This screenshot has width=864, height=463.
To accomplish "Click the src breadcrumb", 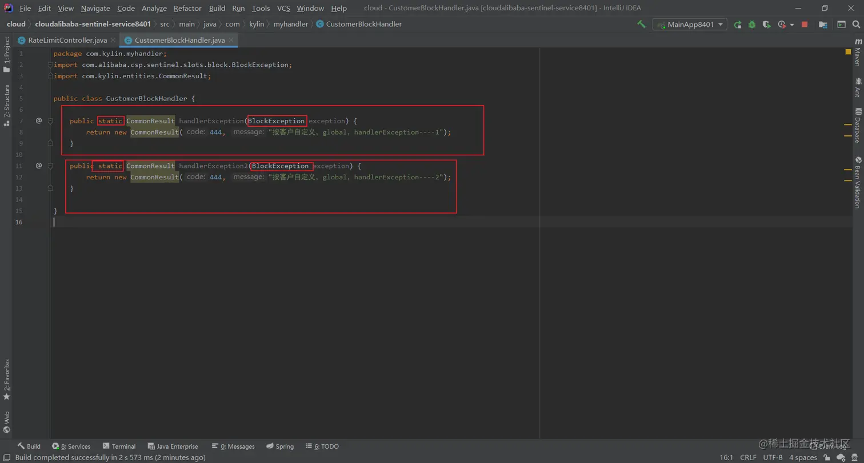I will pos(165,24).
